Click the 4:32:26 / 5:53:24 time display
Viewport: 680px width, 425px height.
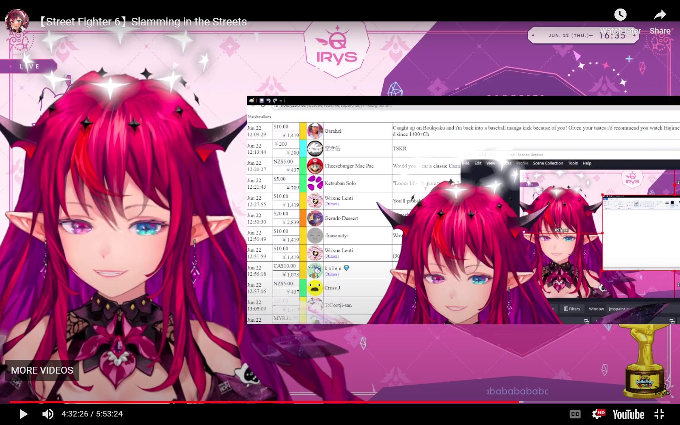pyautogui.click(x=92, y=414)
